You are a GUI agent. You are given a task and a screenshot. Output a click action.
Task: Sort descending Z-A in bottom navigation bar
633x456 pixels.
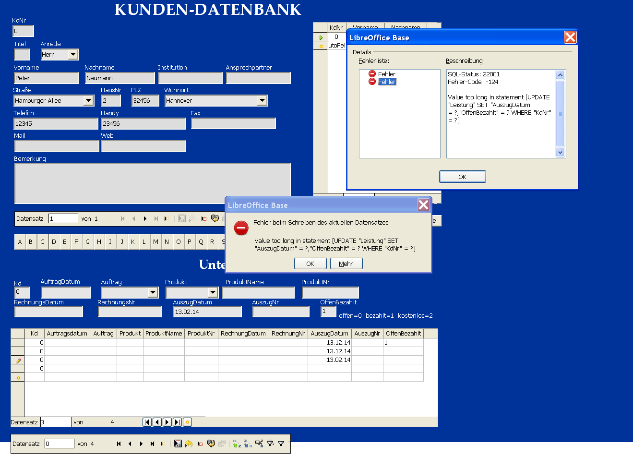tap(248, 444)
